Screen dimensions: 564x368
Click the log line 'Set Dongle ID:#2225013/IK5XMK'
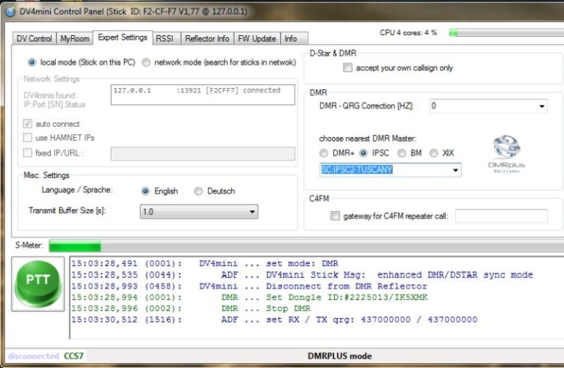pyautogui.click(x=249, y=298)
